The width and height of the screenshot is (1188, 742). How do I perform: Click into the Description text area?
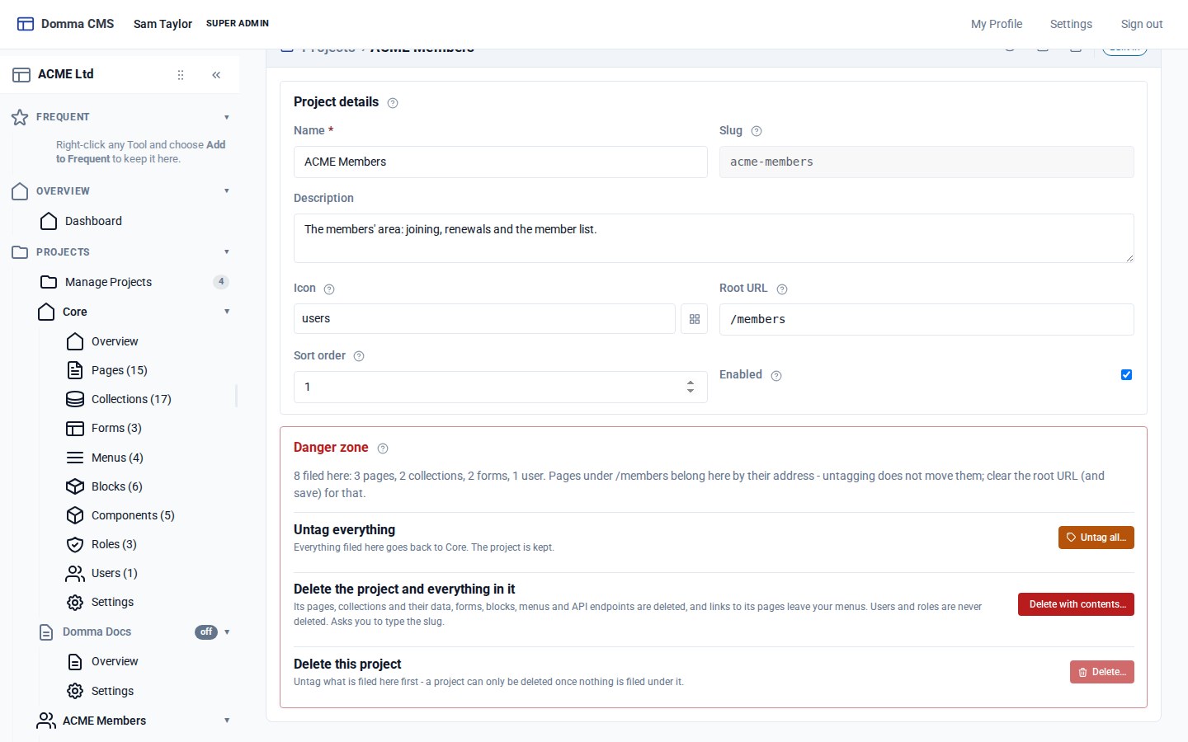[x=714, y=238]
